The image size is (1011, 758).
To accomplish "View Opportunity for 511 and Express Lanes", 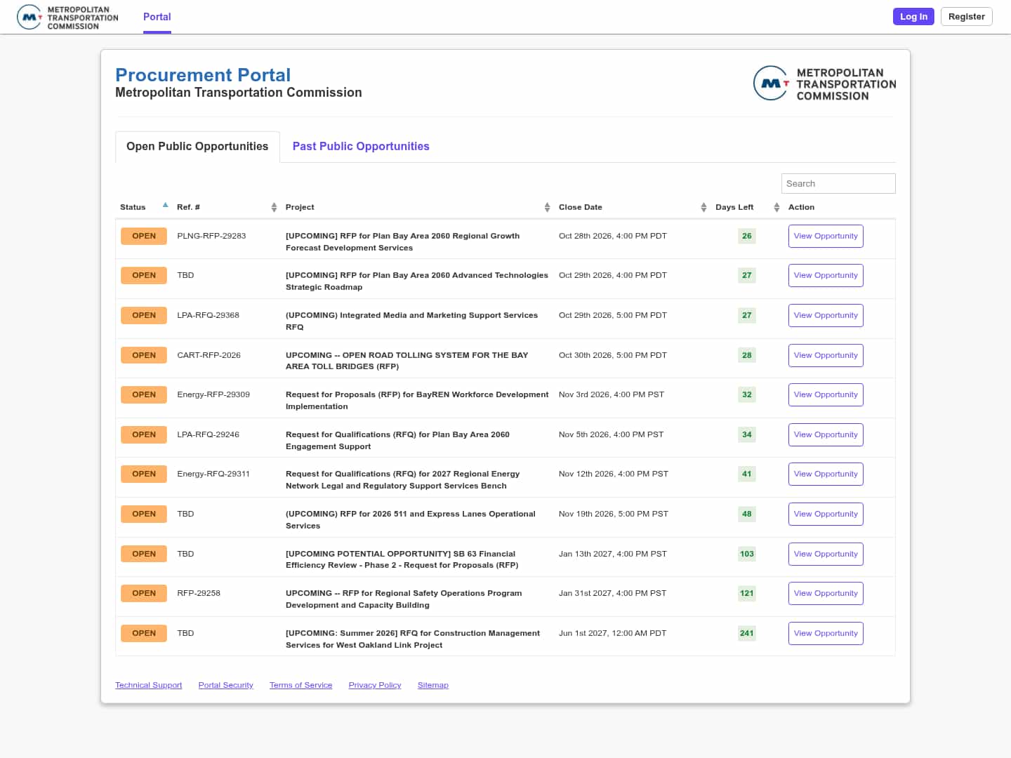I will pyautogui.click(x=826, y=514).
